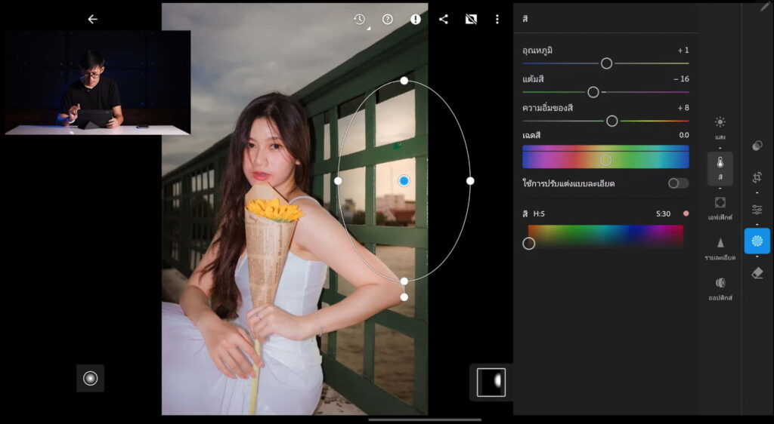Viewport: 774px width, 424px height.
Task: Expand the version history clock menu
Action: pyautogui.click(x=360, y=20)
